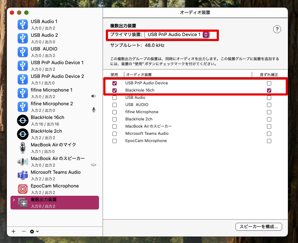
Task: Enable drift correction for USB Audio
Action: [269, 98]
